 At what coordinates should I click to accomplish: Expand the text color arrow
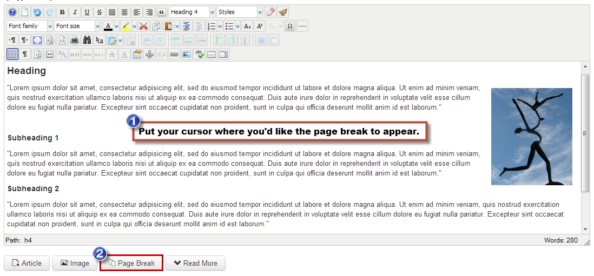[x=117, y=26]
